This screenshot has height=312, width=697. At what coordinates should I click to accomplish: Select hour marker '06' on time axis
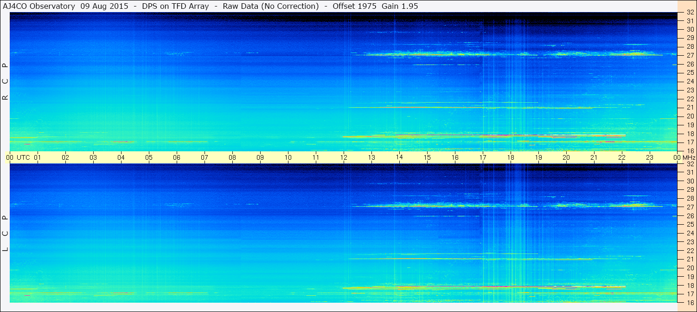[x=177, y=157]
